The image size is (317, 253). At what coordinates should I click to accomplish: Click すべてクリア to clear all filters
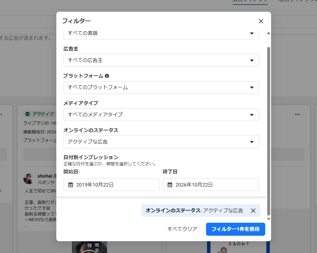(182, 229)
